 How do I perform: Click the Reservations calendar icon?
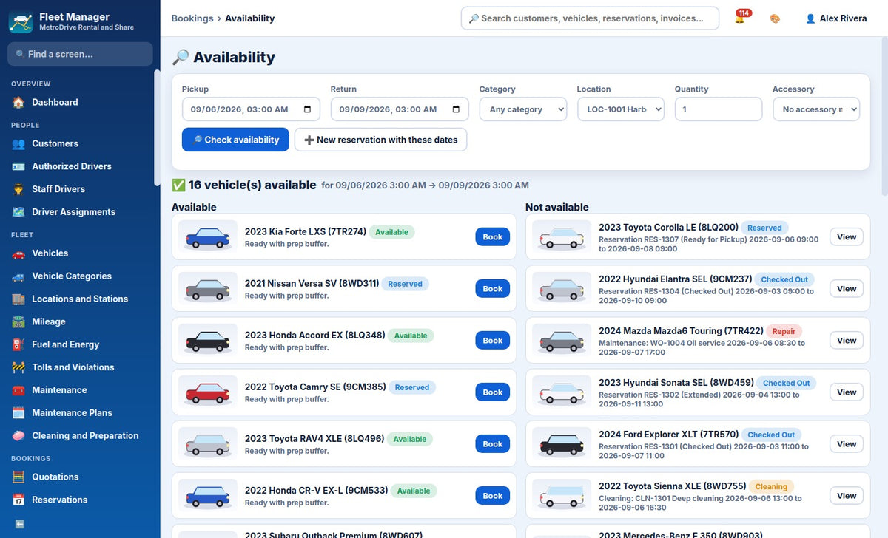coord(18,501)
